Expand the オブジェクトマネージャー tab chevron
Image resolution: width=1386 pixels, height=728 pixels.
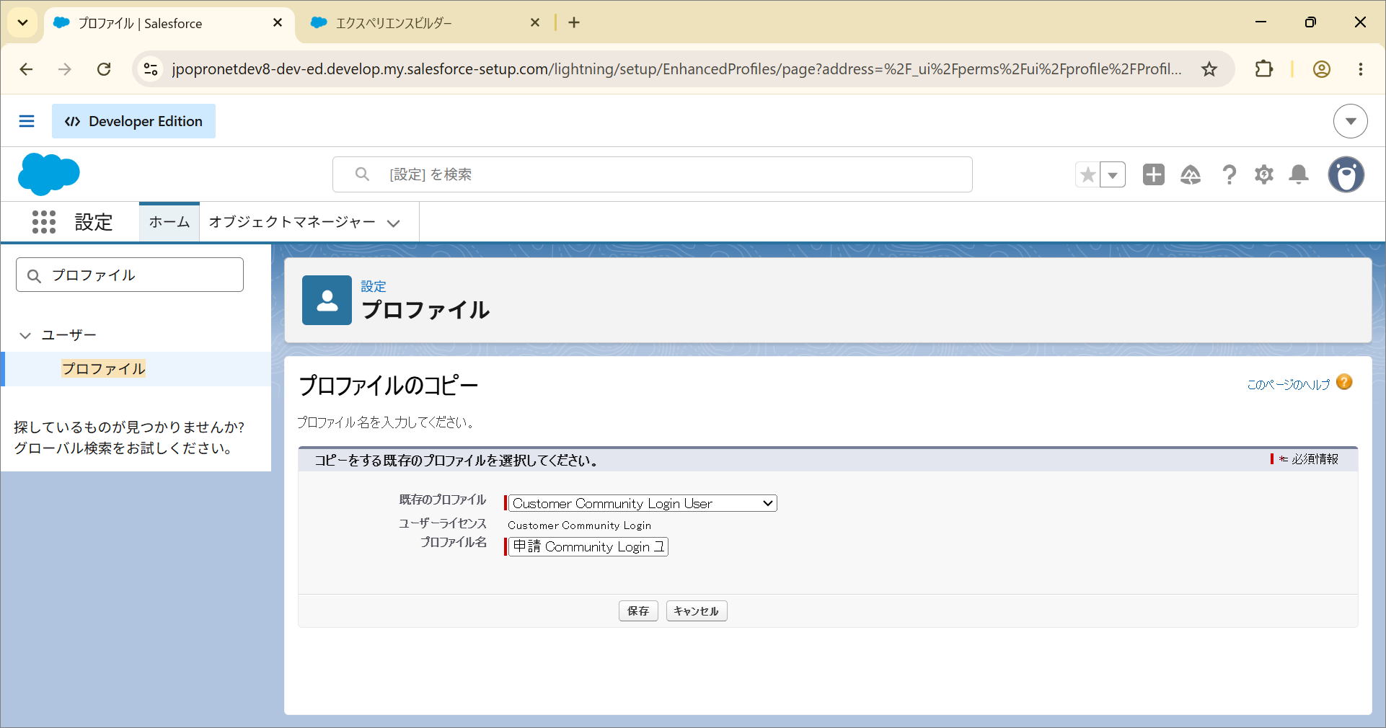pyautogui.click(x=394, y=223)
